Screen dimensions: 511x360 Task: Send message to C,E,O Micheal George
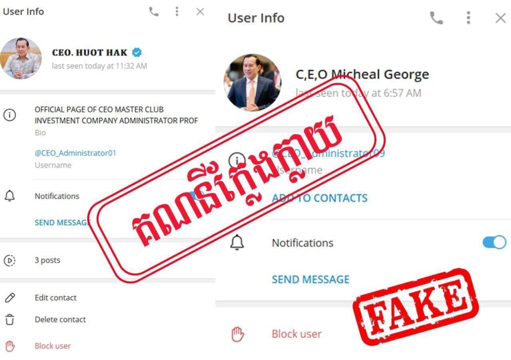coord(310,279)
